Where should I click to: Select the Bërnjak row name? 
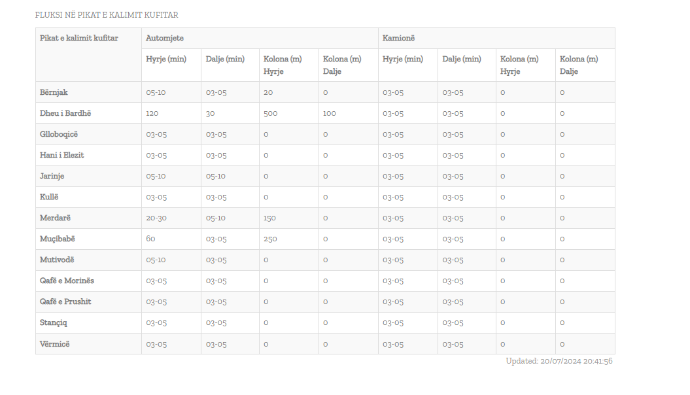click(x=54, y=92)
